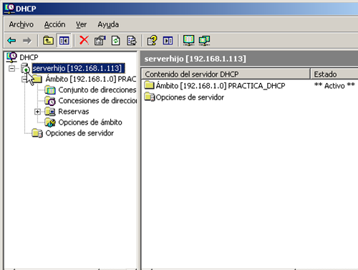Click the serverhijo server icon in tree

click(25, 68)
